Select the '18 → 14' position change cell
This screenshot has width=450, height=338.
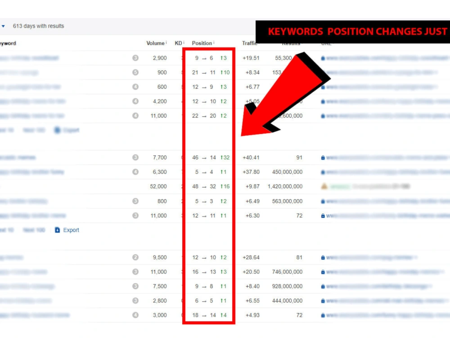[x=210, y=315]
